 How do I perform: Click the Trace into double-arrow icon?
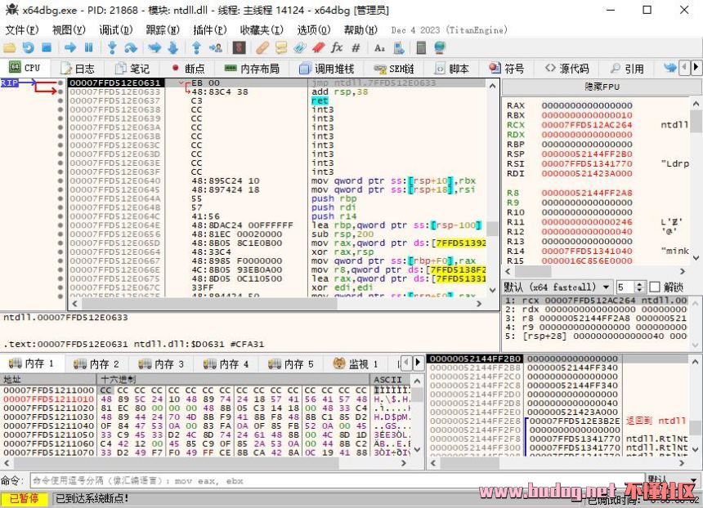(154, 48)
